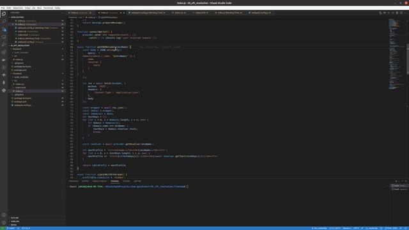Image resolution: width=409 pixels, height=230 pixels.
Task: Switch to webpack.config.js (Working Tree) tab
Action: 147,13
